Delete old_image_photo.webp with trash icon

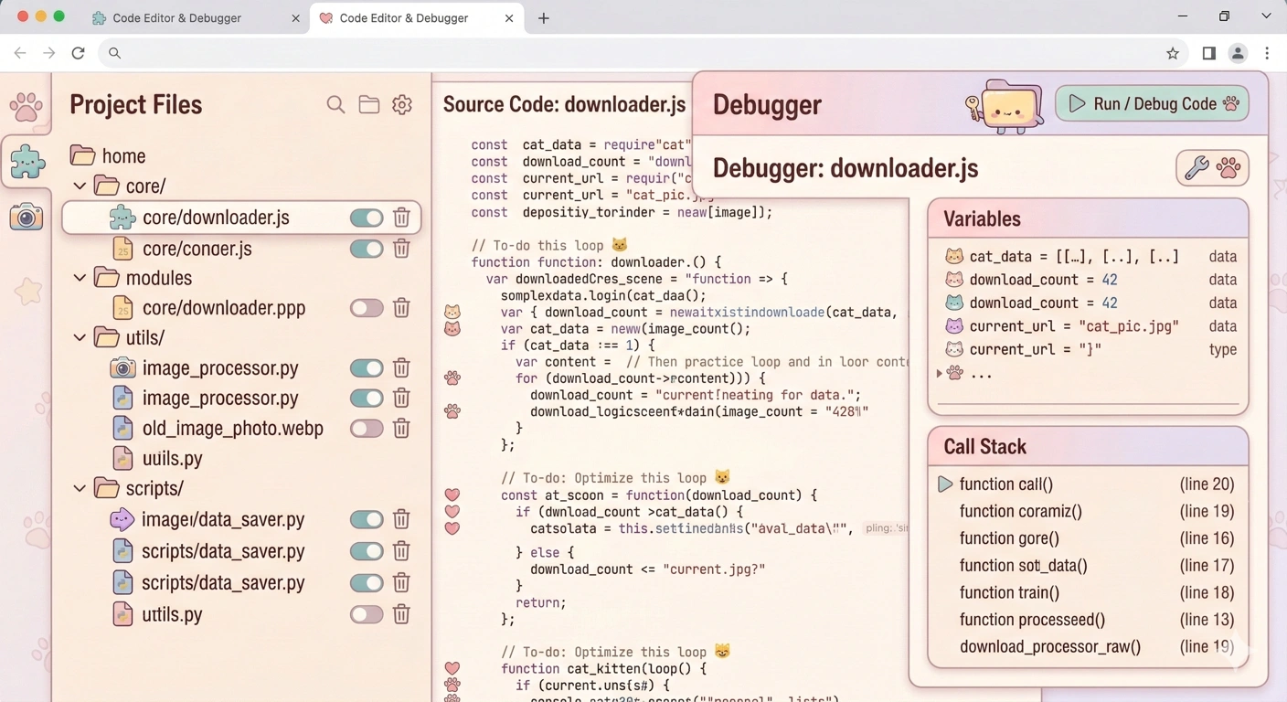pyautogui.click(x=401, y=428)
